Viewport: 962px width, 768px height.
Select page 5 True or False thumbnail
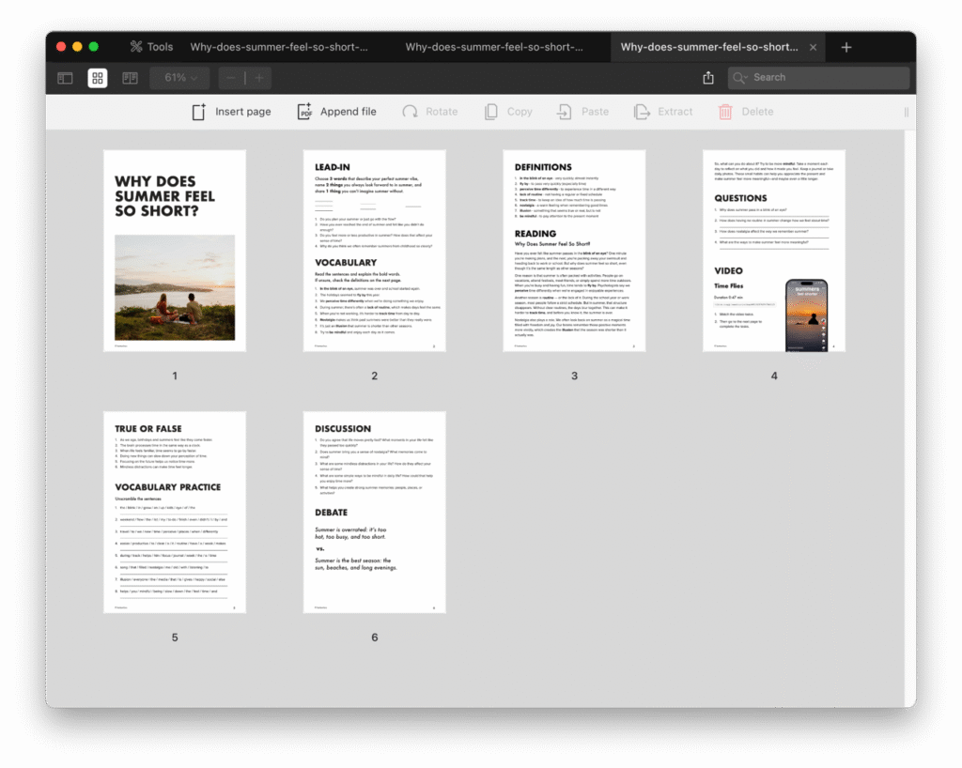click(175, 513)
